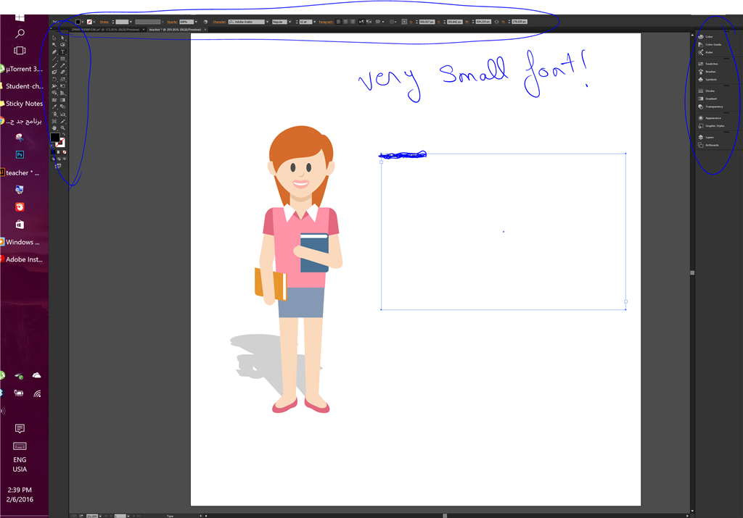Switch fill mode to None
Image resolution: width=743 pixels, height=518 pixels.
tap(65, 152)
